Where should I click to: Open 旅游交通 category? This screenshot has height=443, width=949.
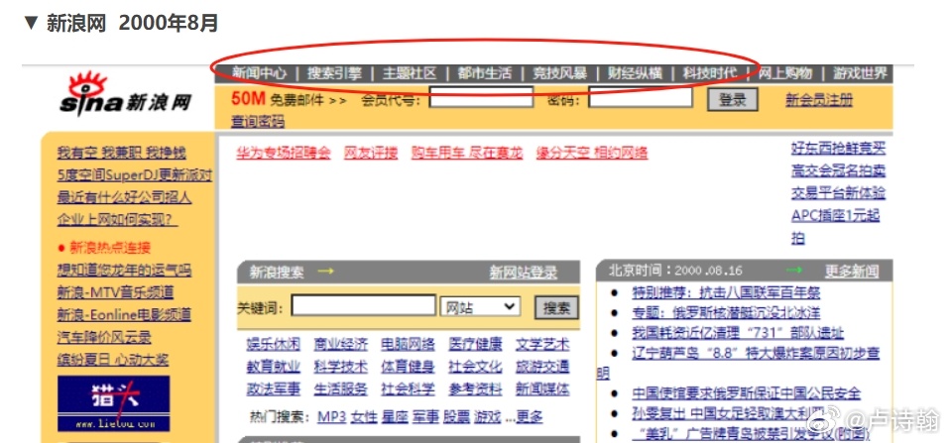pos(542,367)
